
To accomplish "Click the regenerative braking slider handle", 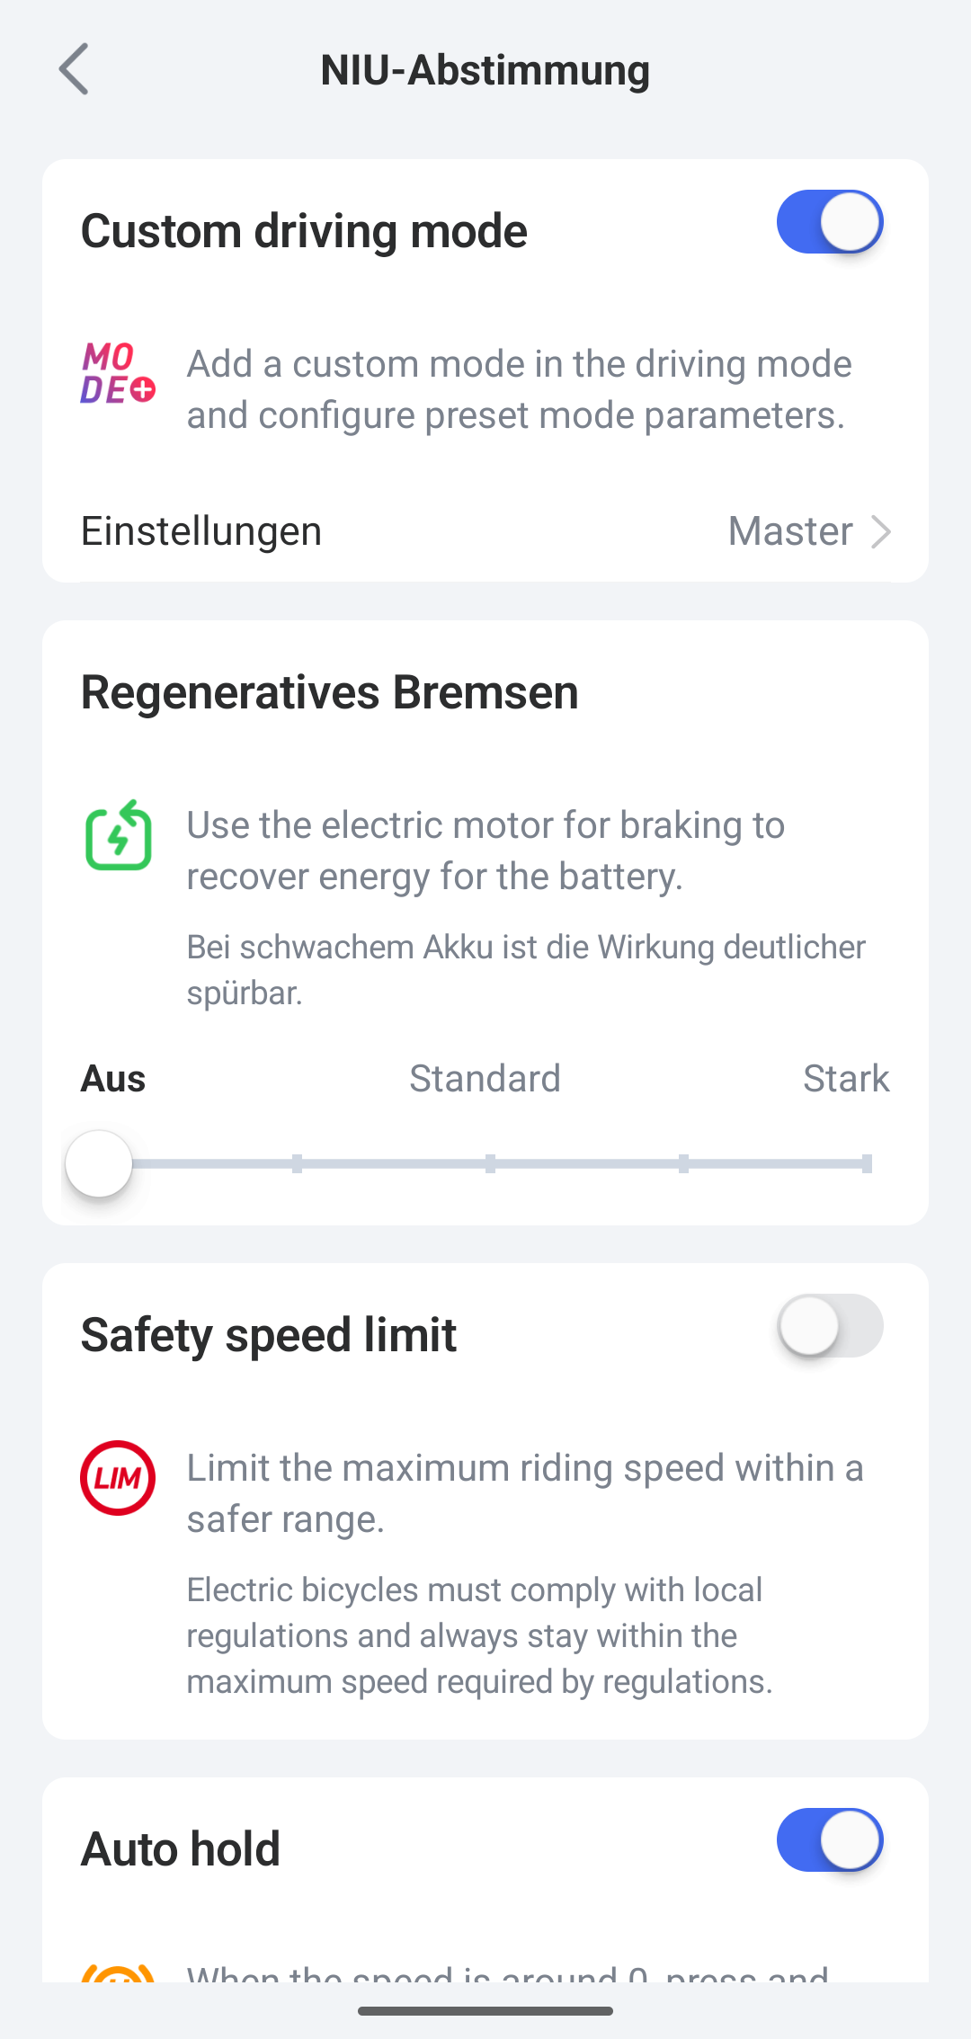I will click(x=99, y=1164).
